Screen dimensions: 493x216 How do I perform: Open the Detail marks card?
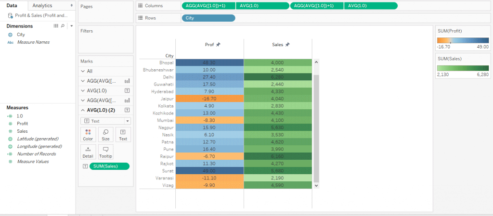pos(88,152)
